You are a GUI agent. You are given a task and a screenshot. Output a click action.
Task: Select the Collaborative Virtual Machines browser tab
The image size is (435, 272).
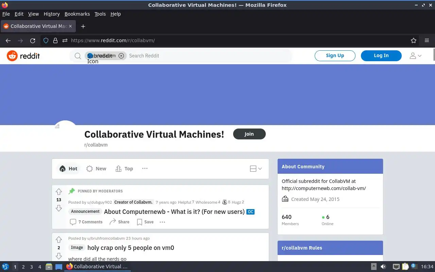[38, 26]
